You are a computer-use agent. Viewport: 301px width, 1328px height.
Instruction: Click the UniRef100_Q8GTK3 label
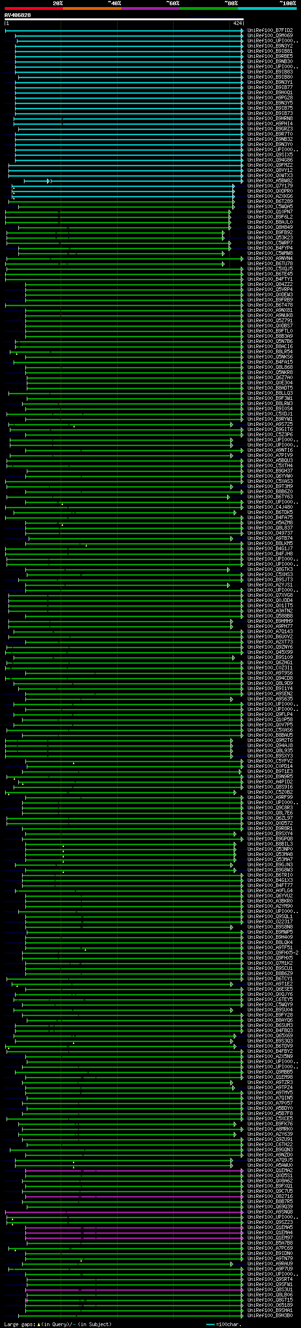click(x=270, y=570)
